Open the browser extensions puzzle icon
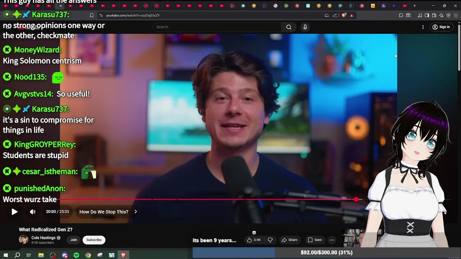Viewport: 461px width, 259px height. (401, 15)
